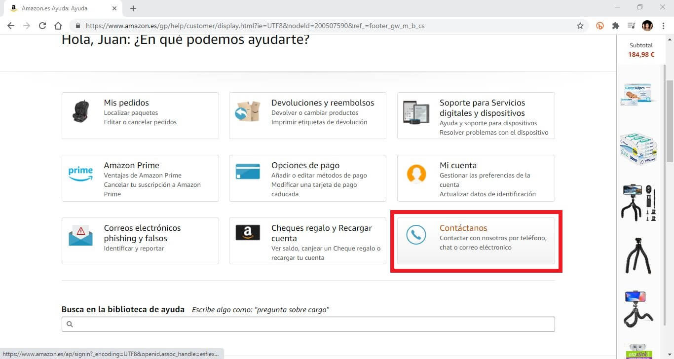
Task: Open the tripod with phone thumbnail
Action: [638, 309]
